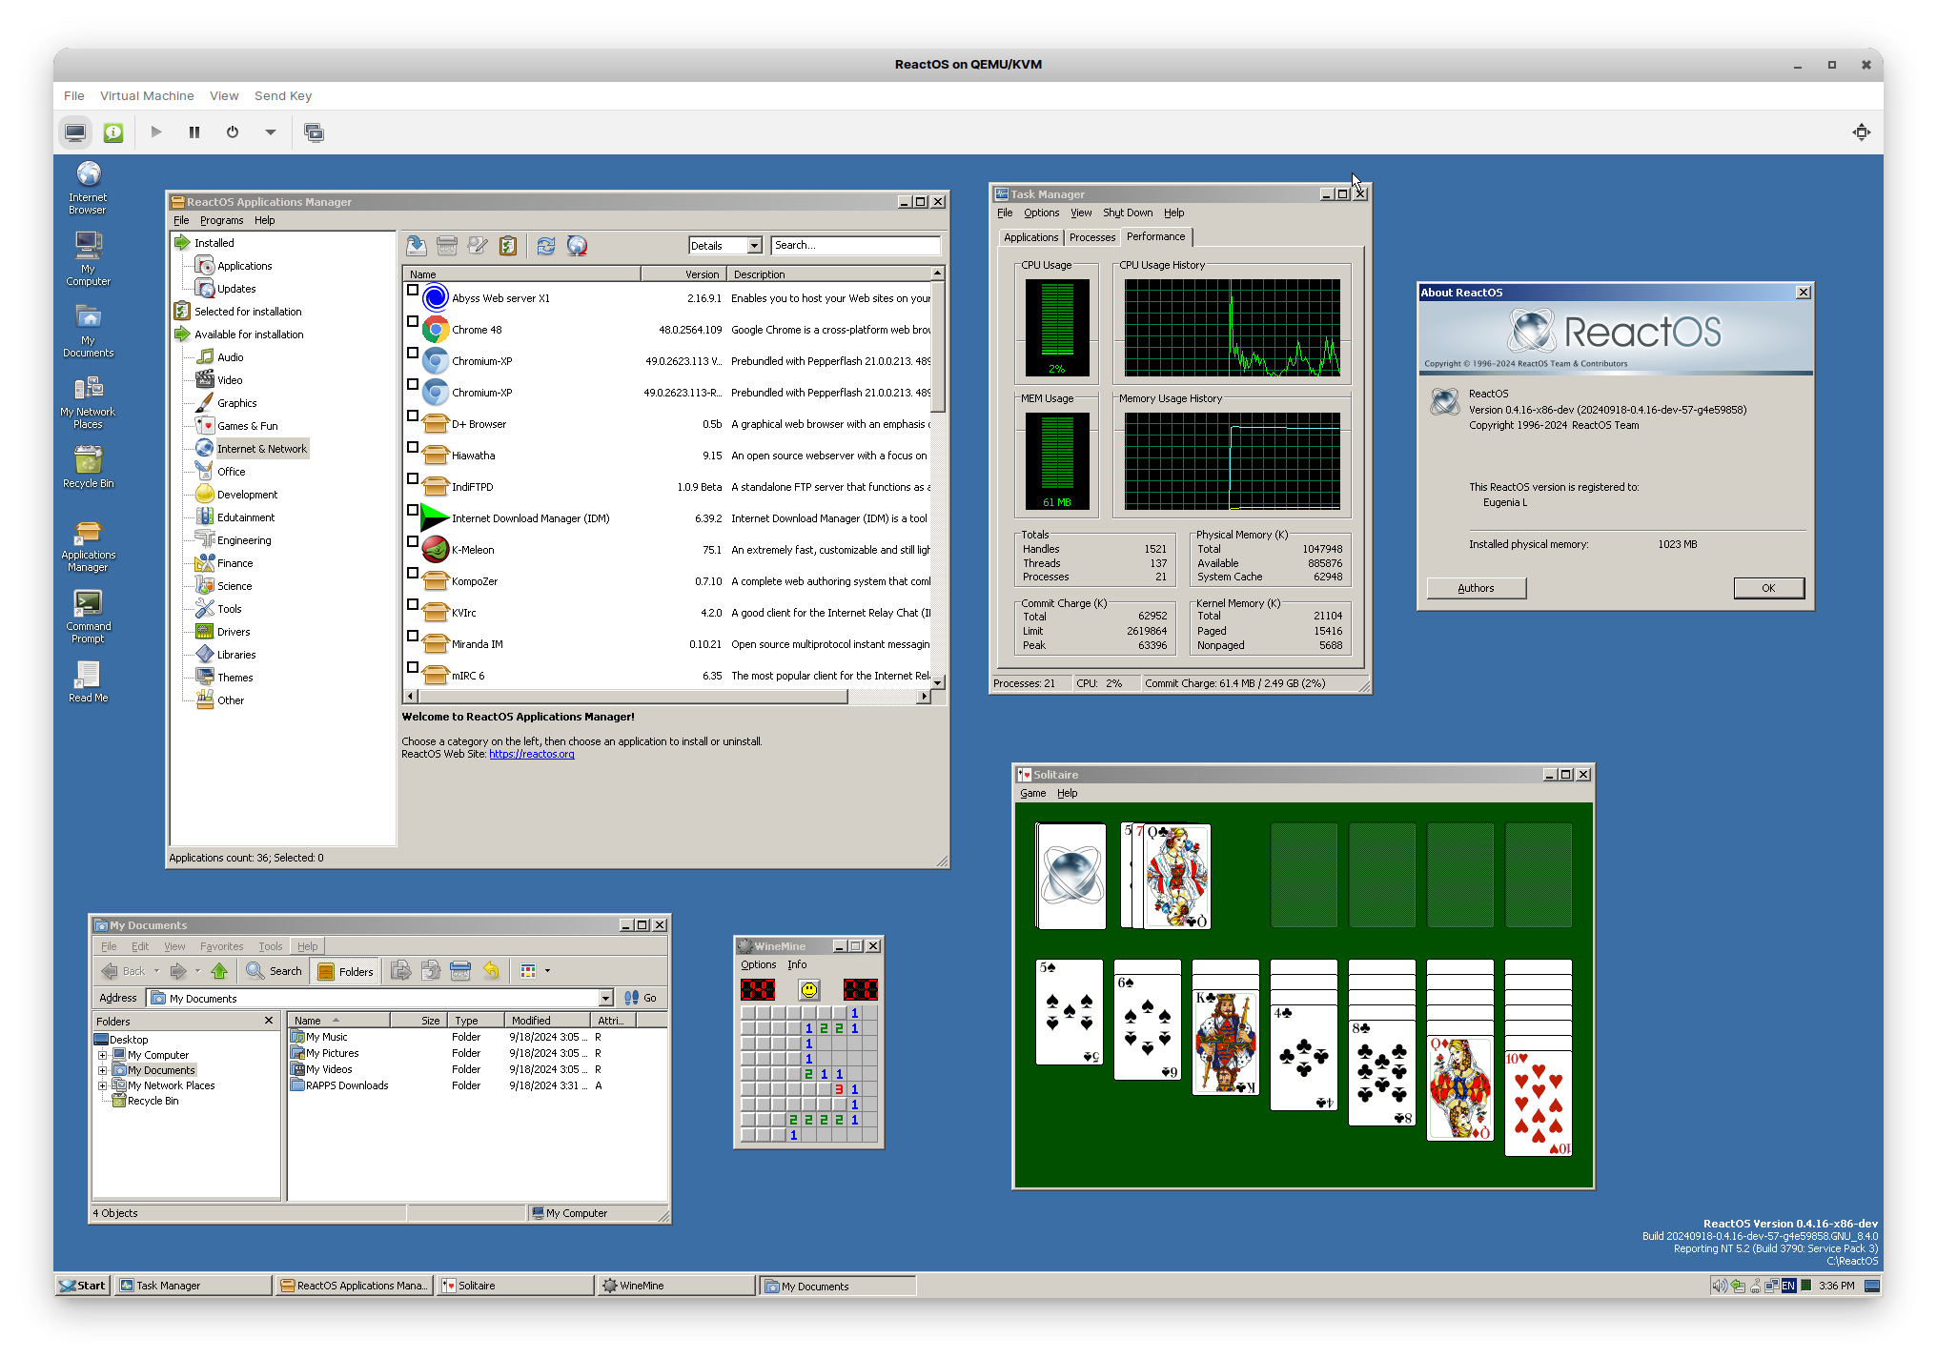Click the Views icon in My Documents toolbar
Viewport: 1937px width, 1358px height.
pyautogui.click(x=528, y=971)
